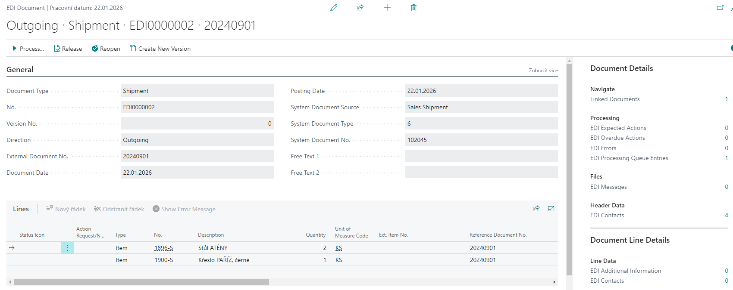
Task: Click the share icon in header
Action: [x=360, y=8]
